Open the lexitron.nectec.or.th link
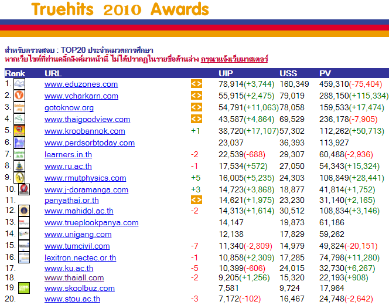Screen dimensions: 389x305 click(80, 257)
